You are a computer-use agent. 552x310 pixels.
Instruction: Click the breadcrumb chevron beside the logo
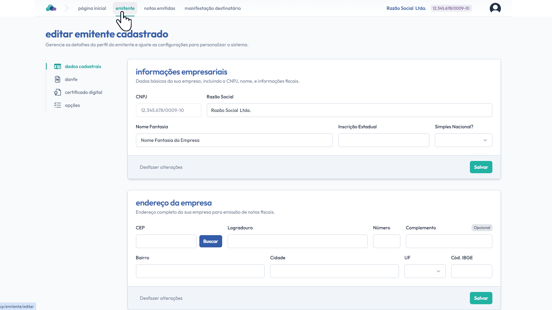[x=66, y=8]
